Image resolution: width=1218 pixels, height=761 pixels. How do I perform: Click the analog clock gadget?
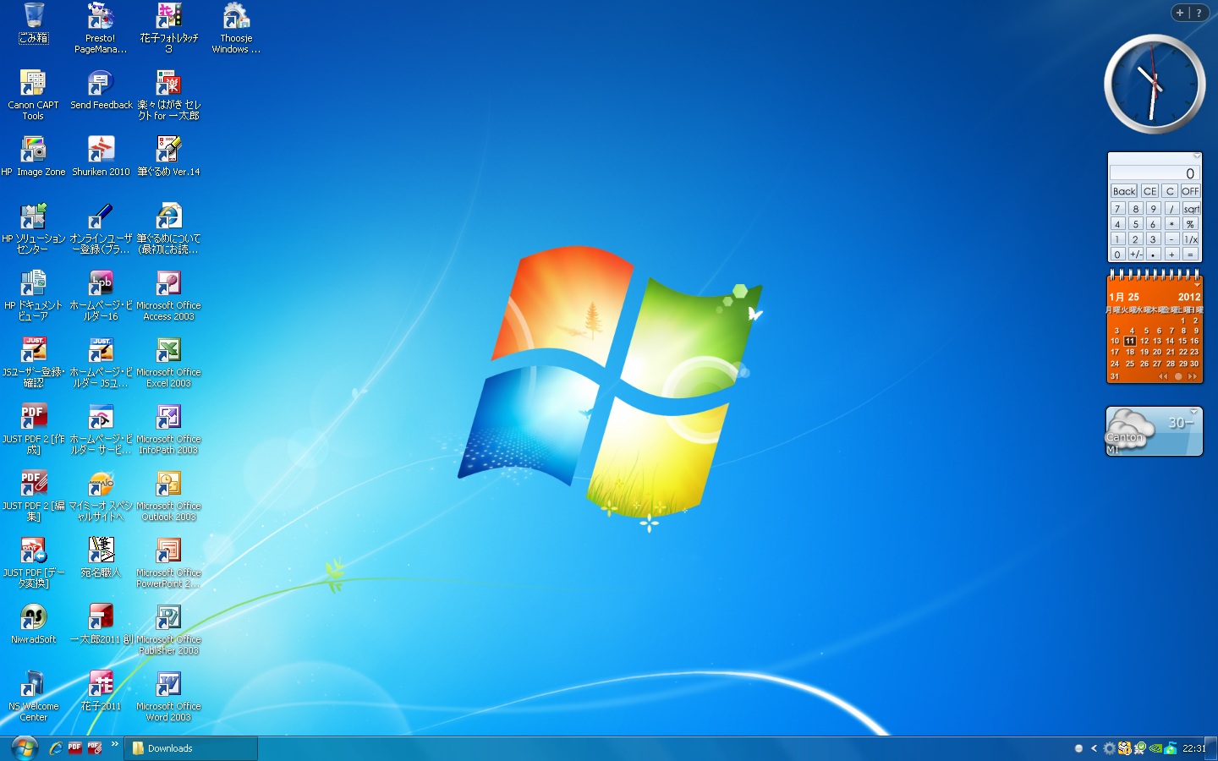pyautogui.click(x=1154, y=84)
